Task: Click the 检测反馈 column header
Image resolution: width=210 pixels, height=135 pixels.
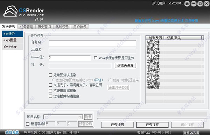Action: pos(155,38)
